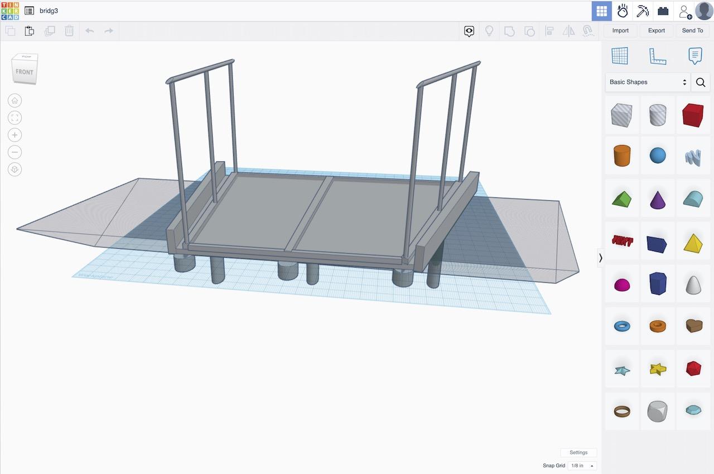Pick the orange Tube shape
The height and width of the screenshot is (474, 714).
tap(658, 326)
